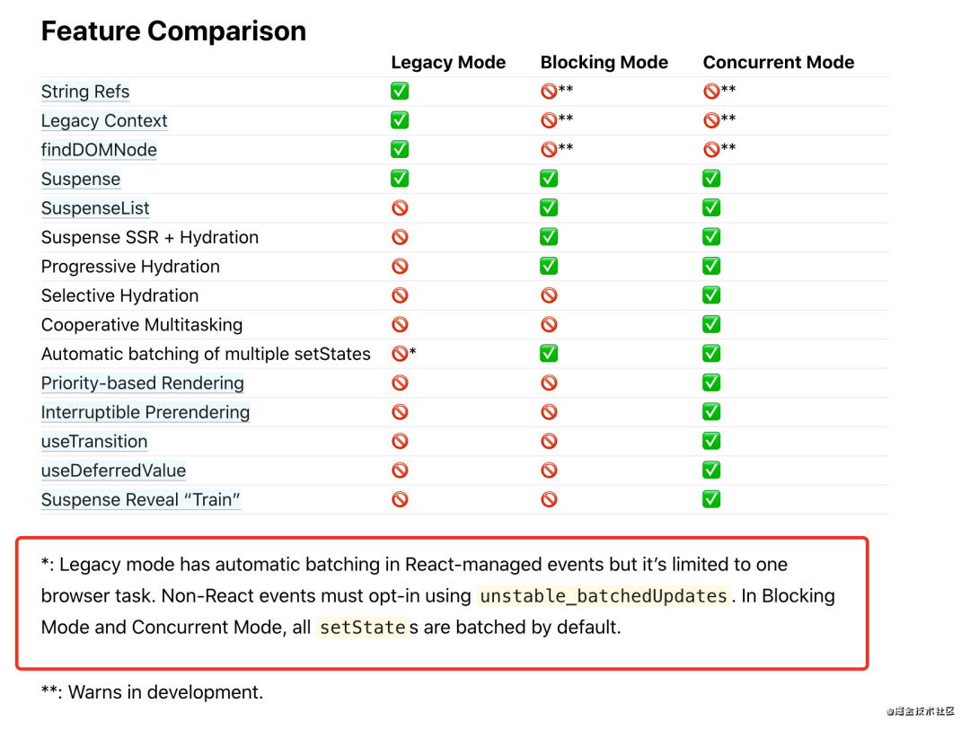Screen dimensions: 970x730
Task: Open Interruptible Prerendering link
Action: pos(145,412)
